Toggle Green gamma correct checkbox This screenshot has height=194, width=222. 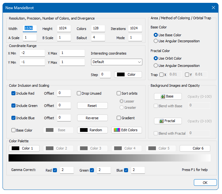pos(92,170)
